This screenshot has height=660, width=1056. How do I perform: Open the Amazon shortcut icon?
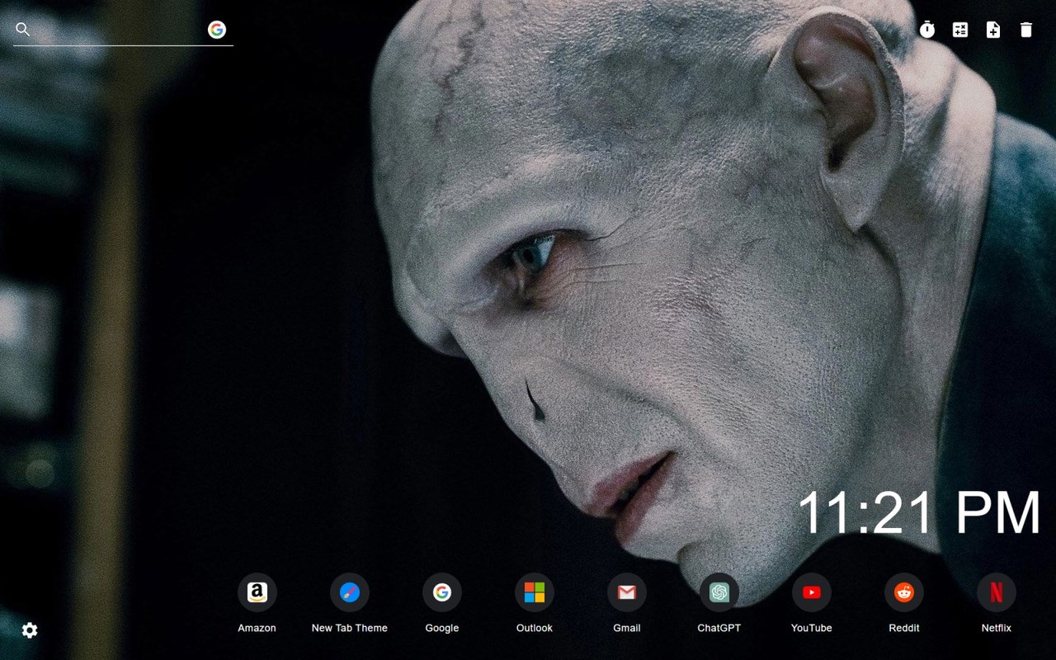click(x=257, y=592)
